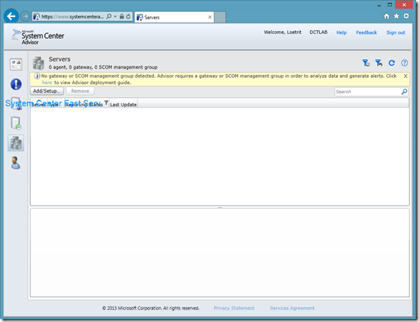The image size is (419, 322).
Task: Click the System Center Advisor logo
Action: tap(38, 37)
